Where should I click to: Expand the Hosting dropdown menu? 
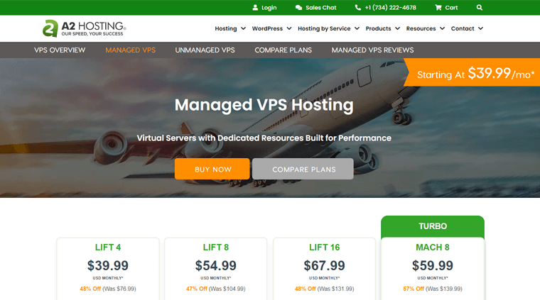pos(230,28)
